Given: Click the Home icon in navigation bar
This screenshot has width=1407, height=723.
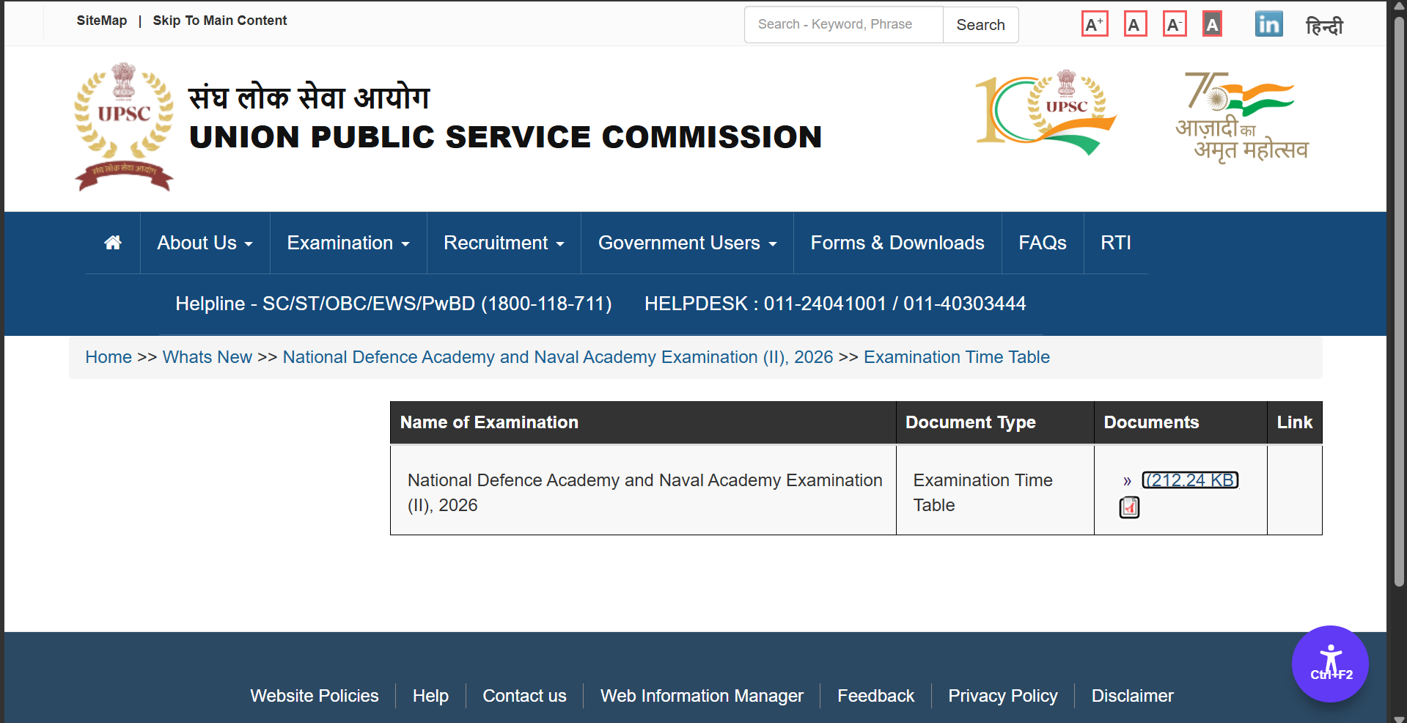Looking at the screenshot, I should [x=113, y=243].
